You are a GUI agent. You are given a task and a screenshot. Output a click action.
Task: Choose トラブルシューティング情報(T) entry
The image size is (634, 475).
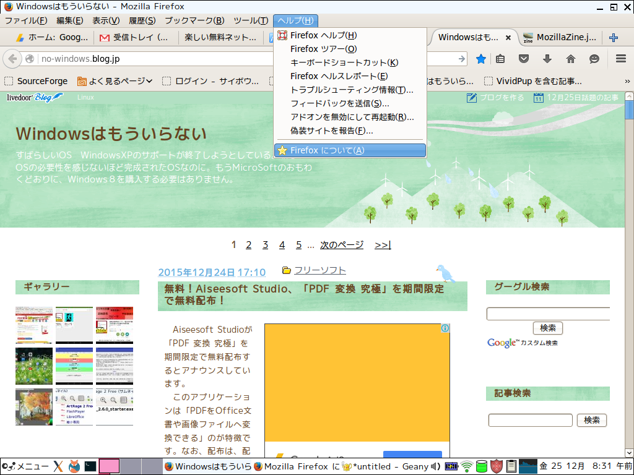(350, 90)
